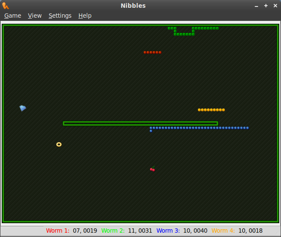Click Worm 4 score value 10, 0018
Viewport: 281px width, 237px height.
pos(250,231)
